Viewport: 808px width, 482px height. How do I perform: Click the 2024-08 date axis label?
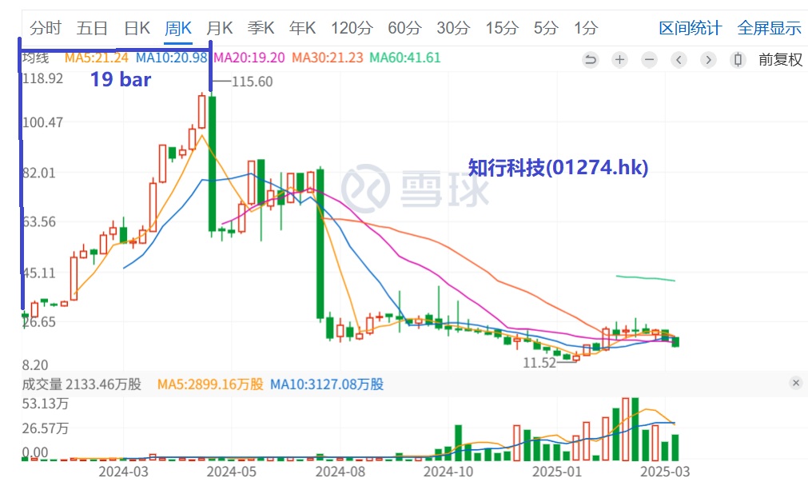tap(340, 472)
